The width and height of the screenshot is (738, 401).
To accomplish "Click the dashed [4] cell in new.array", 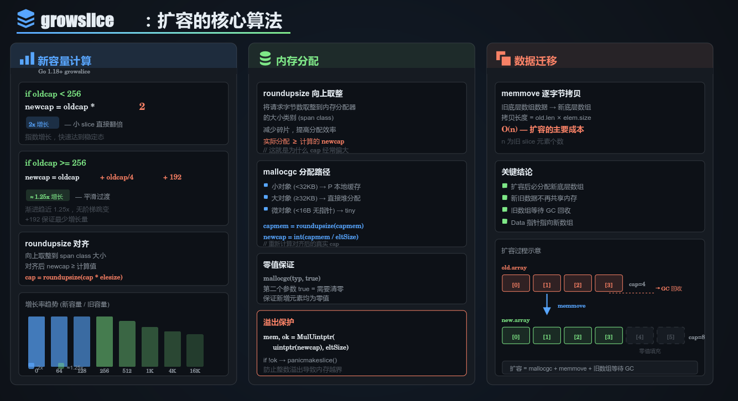I will tap(640, 336).
